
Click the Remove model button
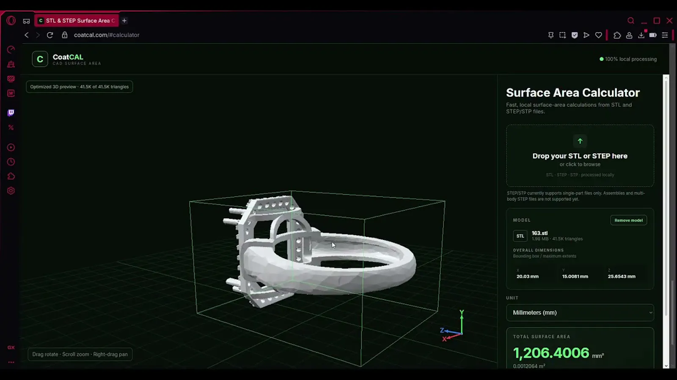pyautogui.click(x=628, y=220)
